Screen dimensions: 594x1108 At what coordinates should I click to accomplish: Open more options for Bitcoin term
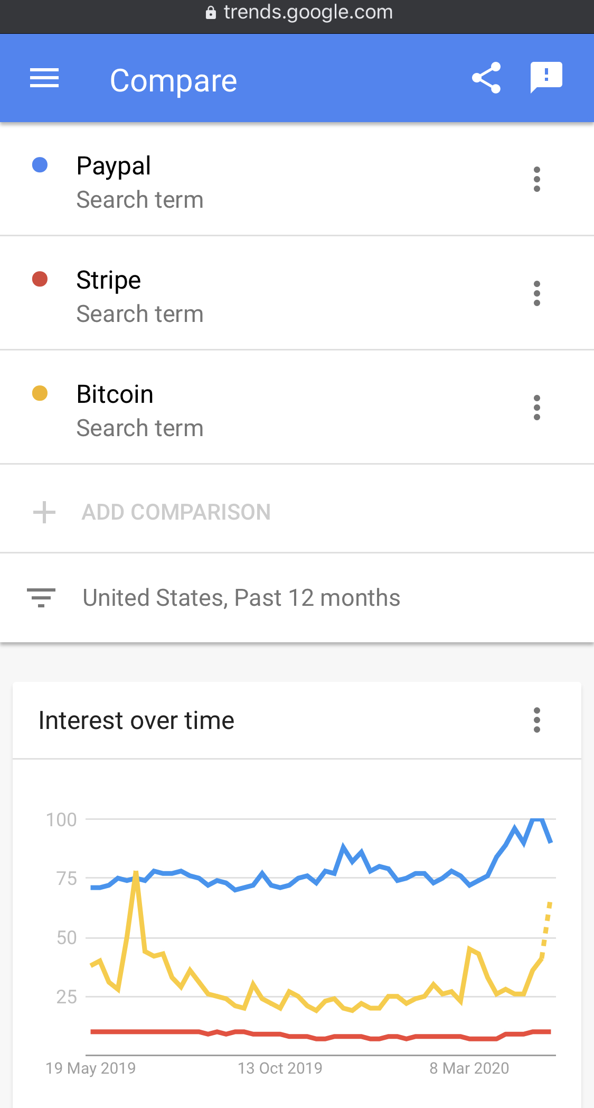point(537,408)
